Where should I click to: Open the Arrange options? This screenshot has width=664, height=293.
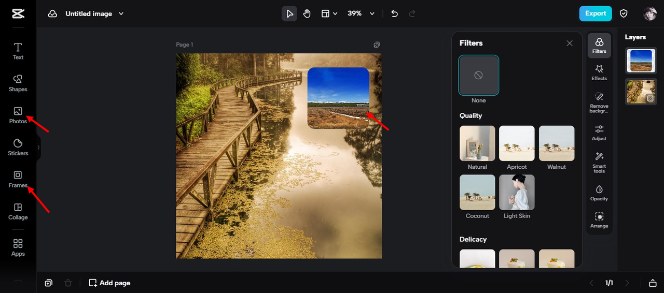coord(599,220)
